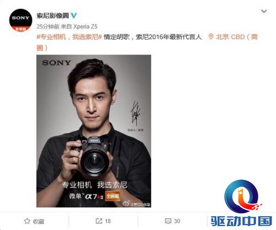Expand the post options chevron menu

pyautogui.click(x=264, y=12)
